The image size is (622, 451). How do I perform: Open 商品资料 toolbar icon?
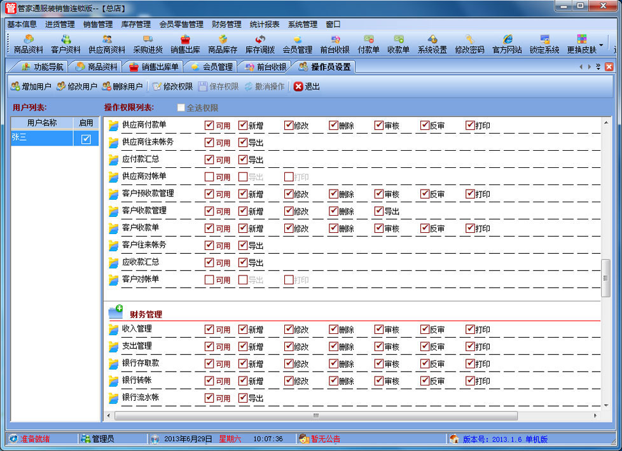click(29, 44)
